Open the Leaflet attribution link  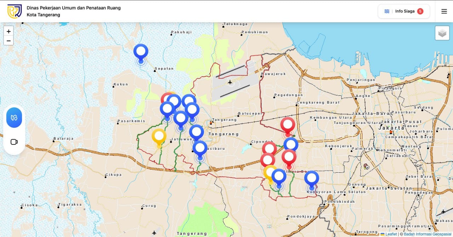[x=391, y=234]
